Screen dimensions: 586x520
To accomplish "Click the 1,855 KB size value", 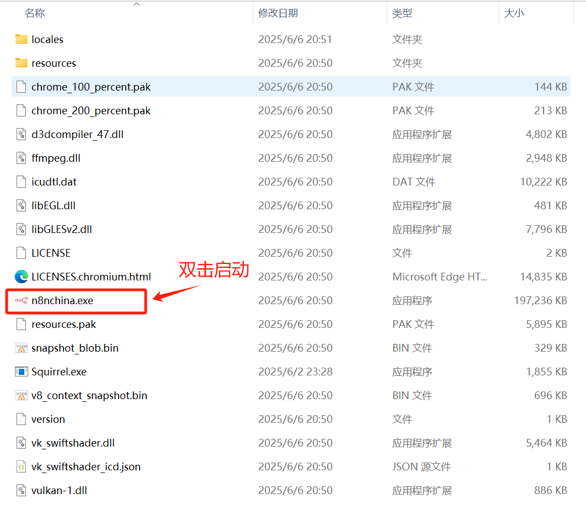I will [546, 372].
